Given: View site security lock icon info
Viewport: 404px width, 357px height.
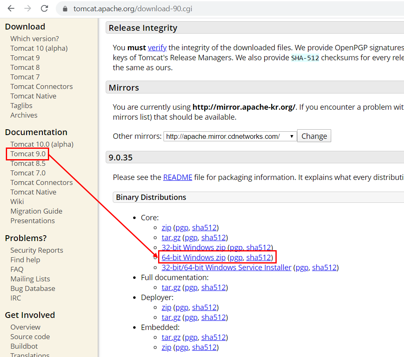Looking at the screenshot, I should 65,9.
